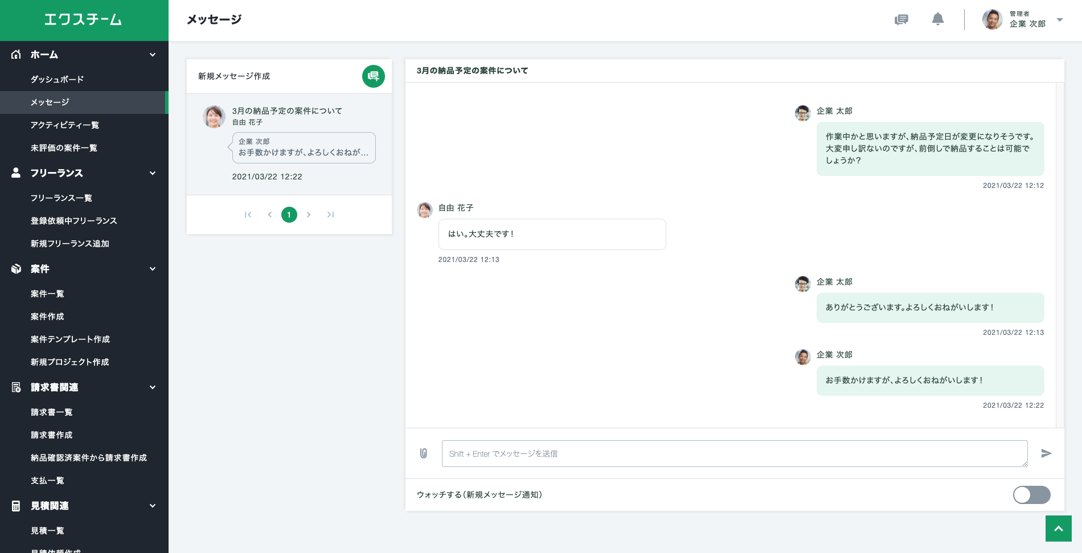Viewport: 1082px width, 553px height.
Task: Go to last page of message list
Action: tap(330, 215)
